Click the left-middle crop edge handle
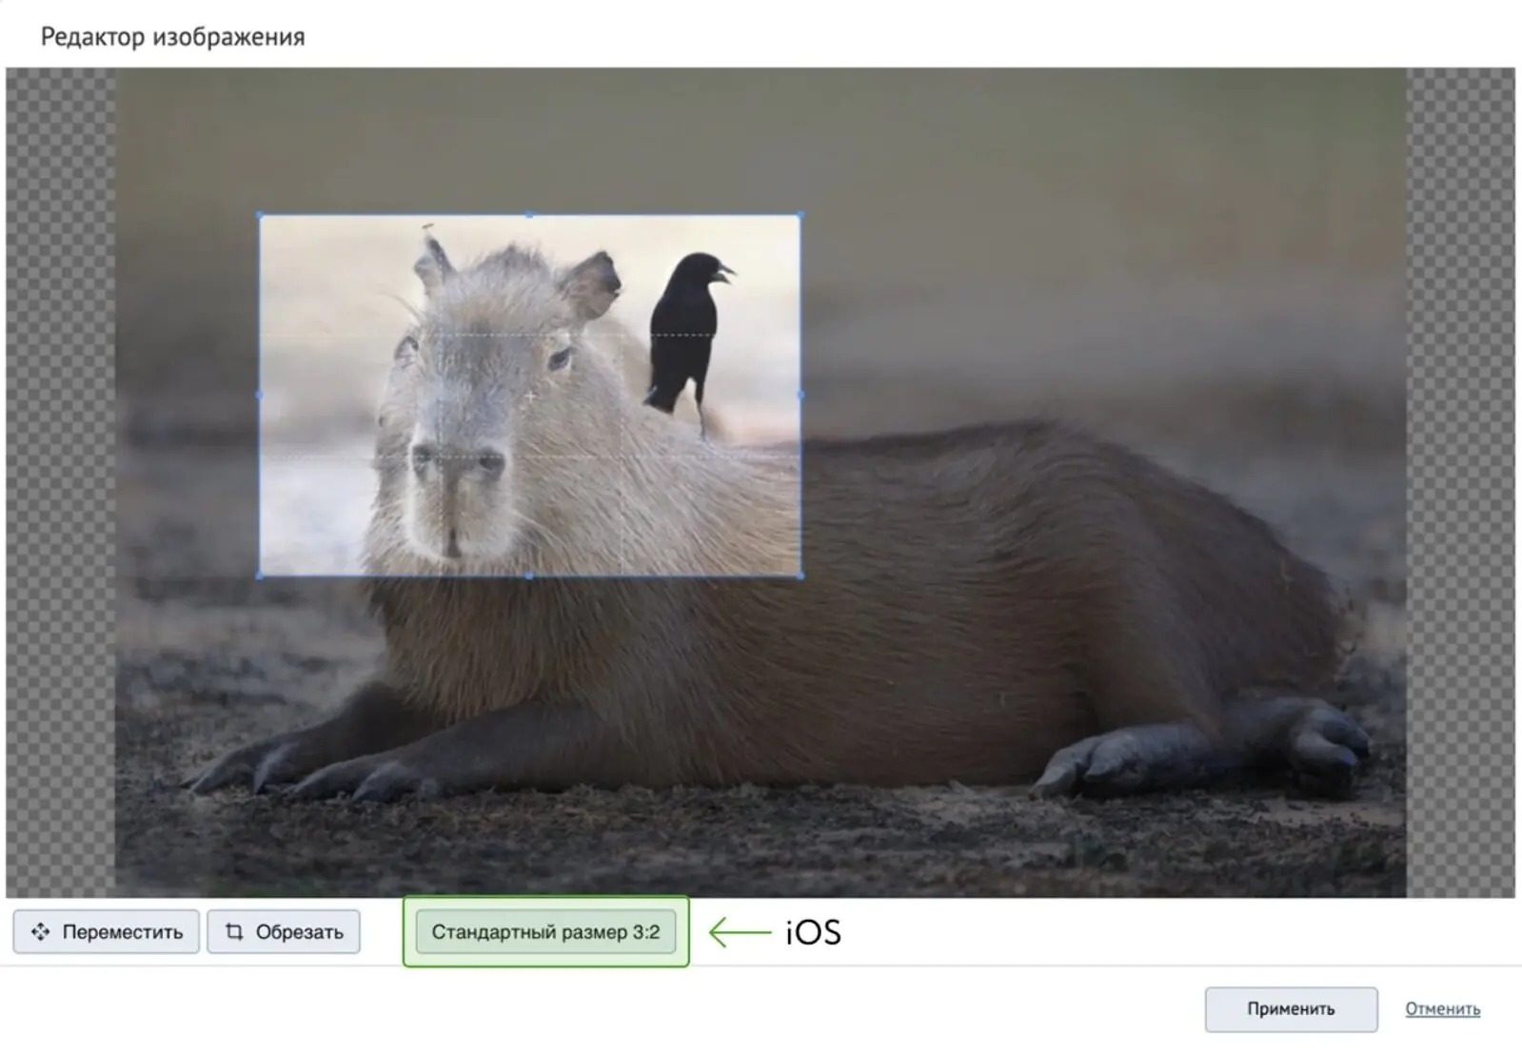The width and height of the screenshot is (1522, 1054). click(x=260, y=395)
